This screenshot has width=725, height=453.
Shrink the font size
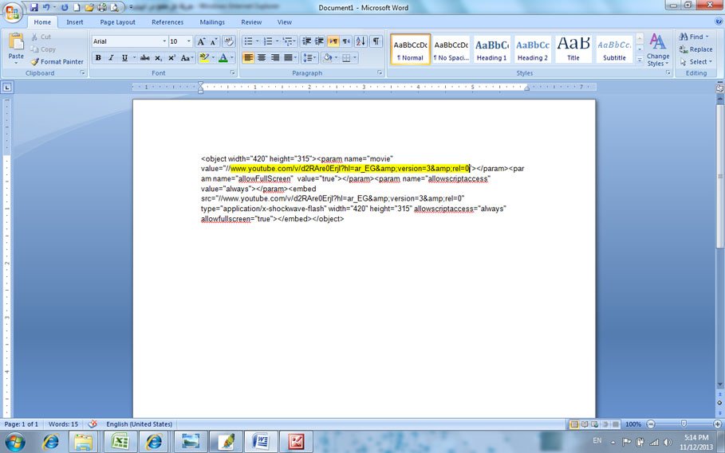point(214,41)
